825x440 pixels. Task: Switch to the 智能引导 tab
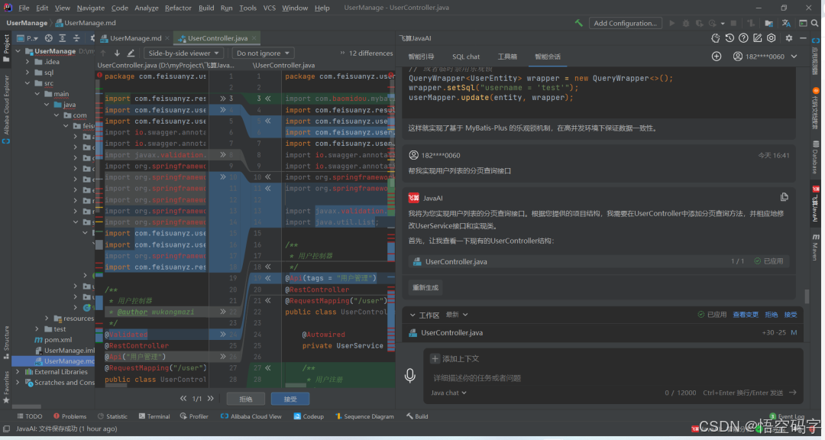tap(421, 57)
